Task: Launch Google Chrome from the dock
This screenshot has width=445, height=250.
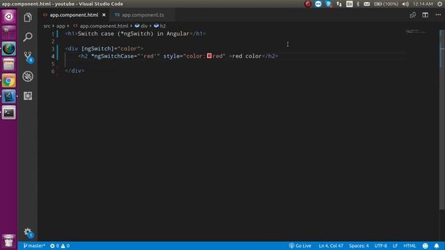Action: [9, 81]
